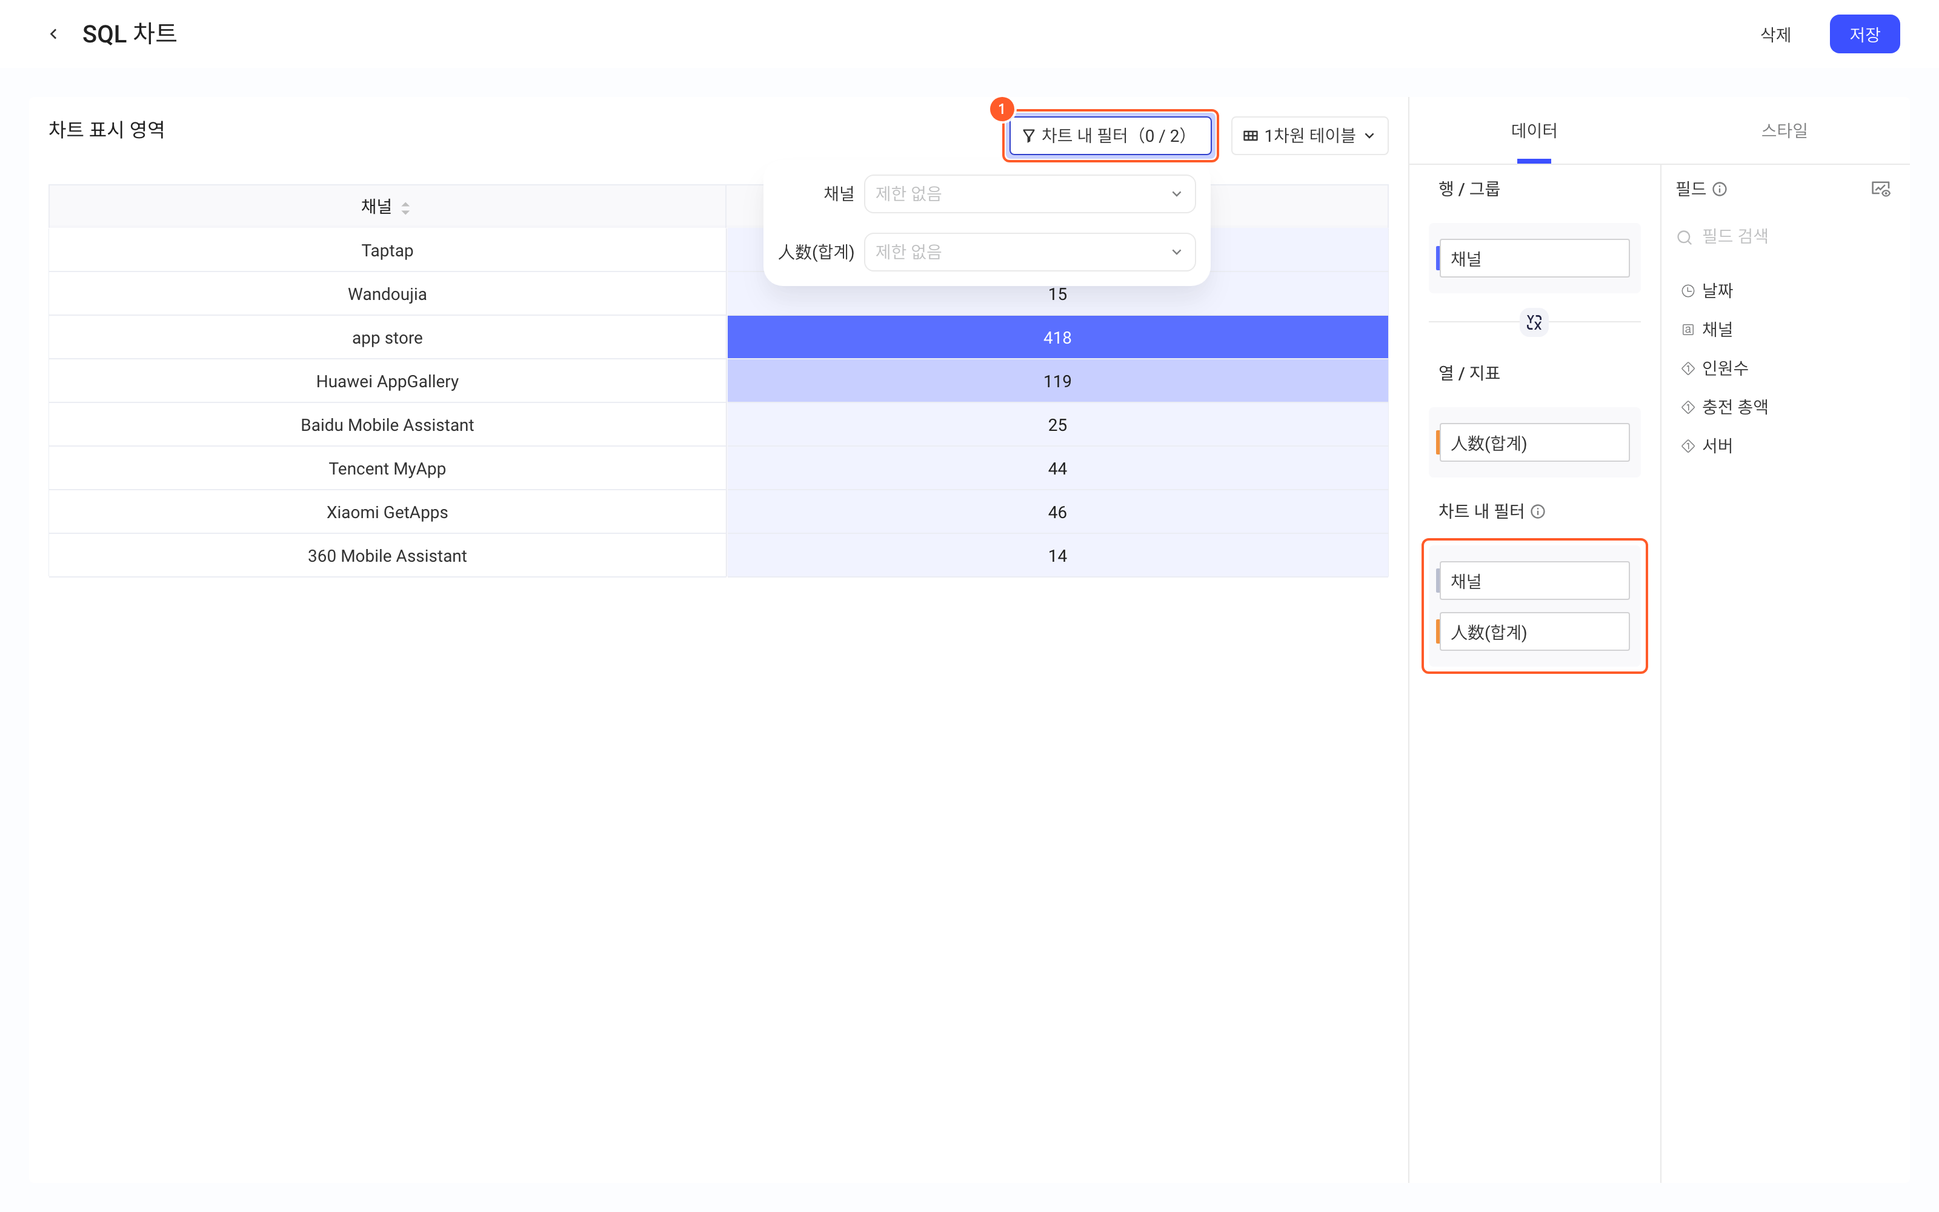This screenshot has height=1212, width=1939.
Task: Switch to the 스타일 tab
Action: tap(1783, 131)
